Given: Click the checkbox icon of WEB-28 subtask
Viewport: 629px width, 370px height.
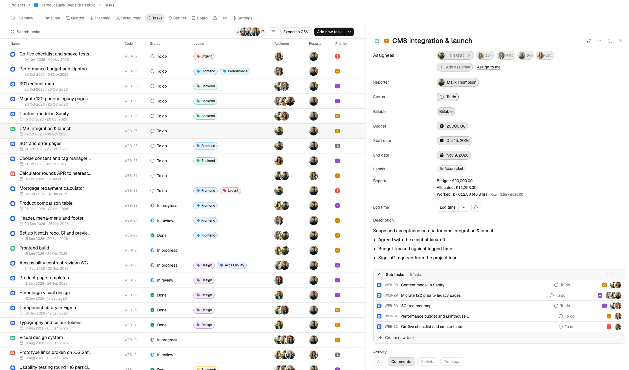Looking at the screenshot, I should (379, 285).
